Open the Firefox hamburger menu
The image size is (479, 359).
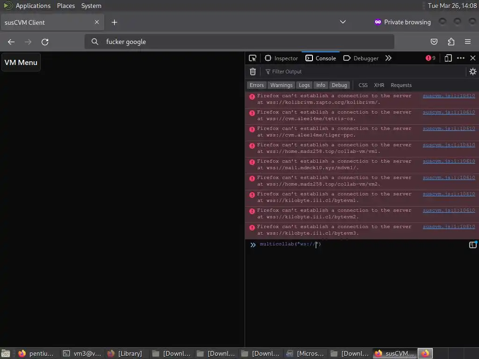tap(468, 42)
